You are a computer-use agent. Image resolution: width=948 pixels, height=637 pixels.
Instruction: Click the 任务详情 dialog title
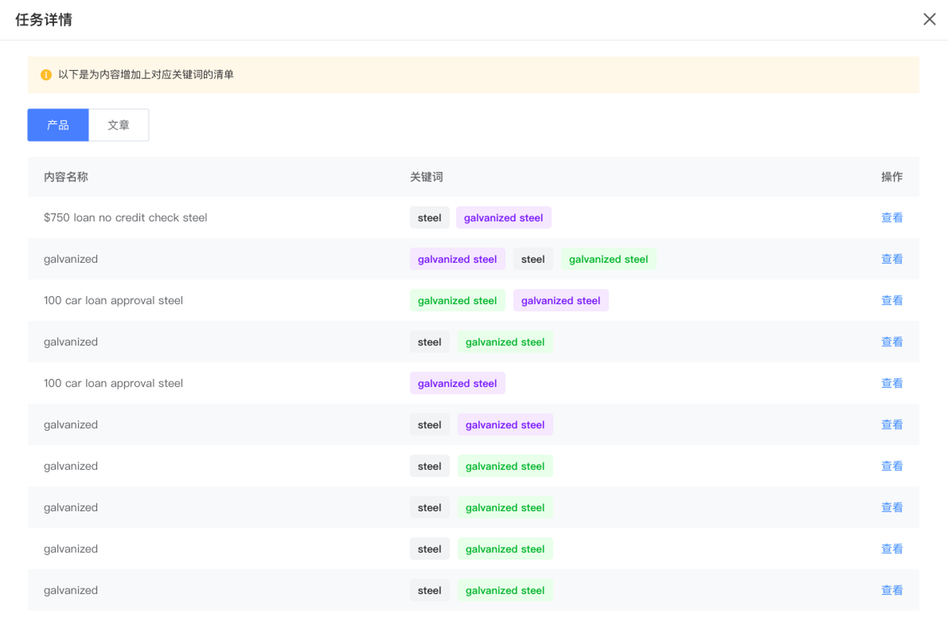click(44, 20)
